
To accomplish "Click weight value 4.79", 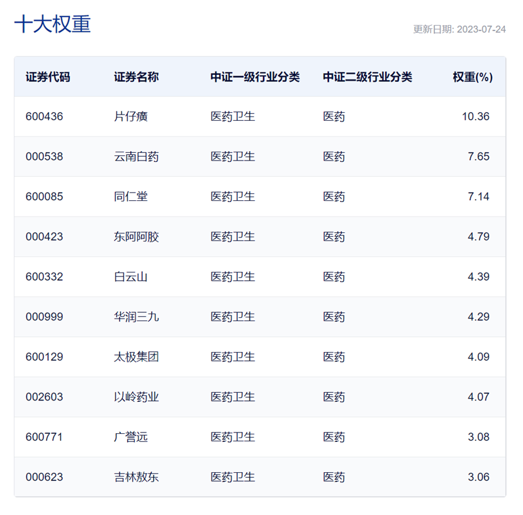I will pyautogui.click(x=479, y=237).
